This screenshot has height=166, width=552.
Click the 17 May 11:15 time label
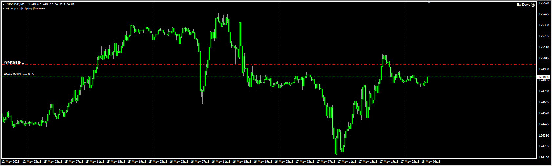(x=347, y=162)
